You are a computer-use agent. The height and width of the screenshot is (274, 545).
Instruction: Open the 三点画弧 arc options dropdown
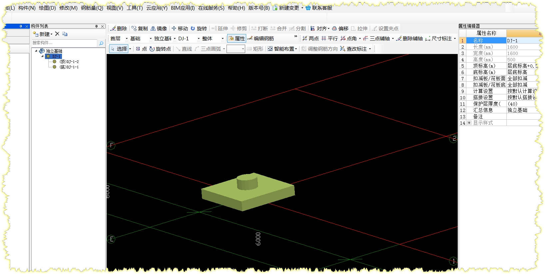[x=224, y=49]
